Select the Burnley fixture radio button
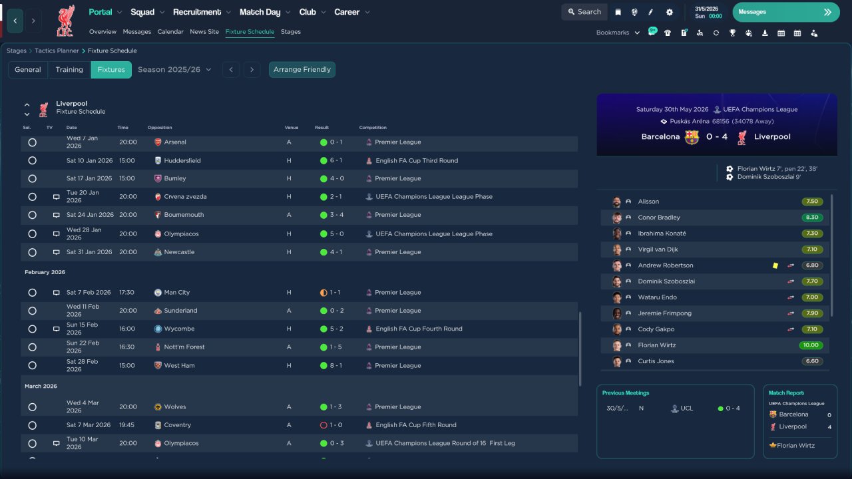Image resolution: width=852 pixels, height=479 pixels. 32,178
